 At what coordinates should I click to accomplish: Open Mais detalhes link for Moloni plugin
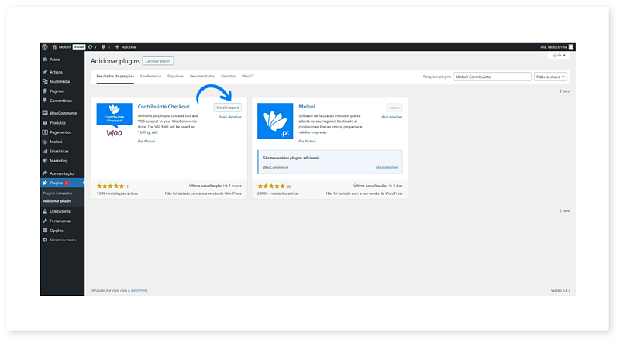pyautogui.click(x=391, y=117)
